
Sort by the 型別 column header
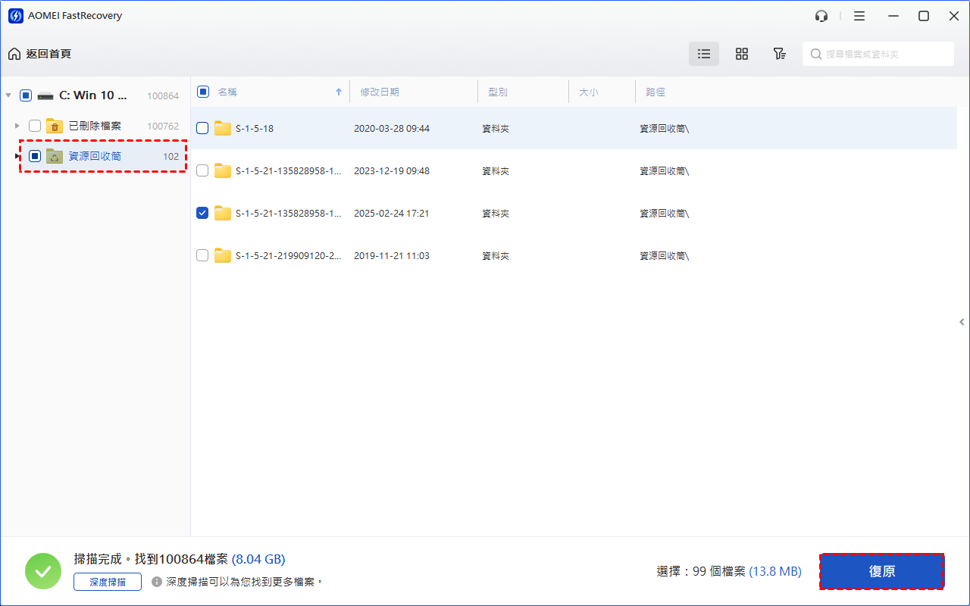[498, 92]
